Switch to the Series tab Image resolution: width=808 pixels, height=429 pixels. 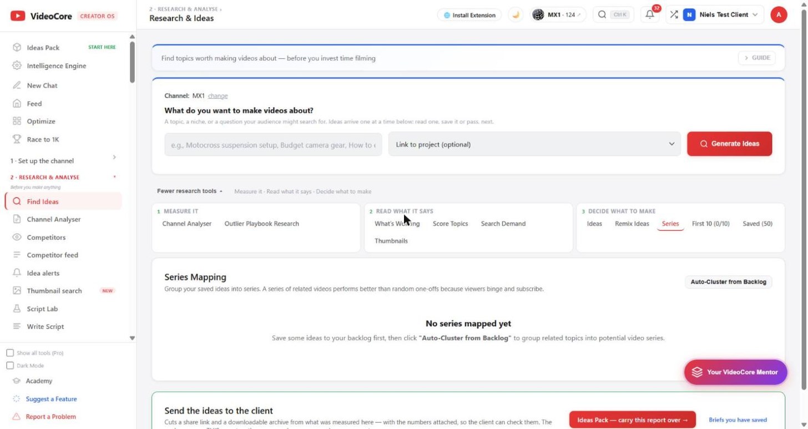pos(670,224)
